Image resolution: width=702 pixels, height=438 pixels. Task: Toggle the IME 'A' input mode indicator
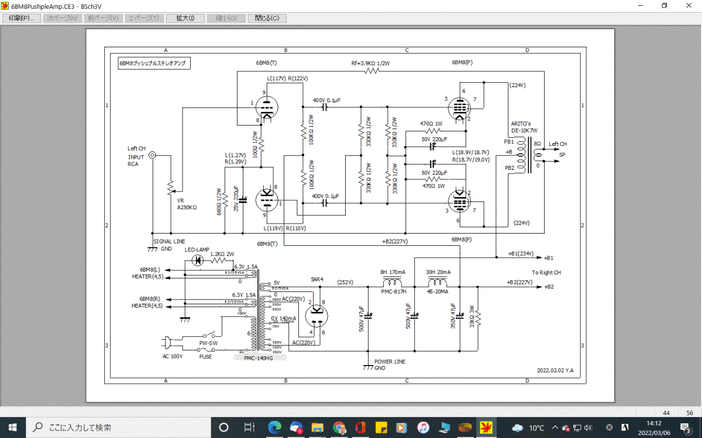[x=625, y=427]
